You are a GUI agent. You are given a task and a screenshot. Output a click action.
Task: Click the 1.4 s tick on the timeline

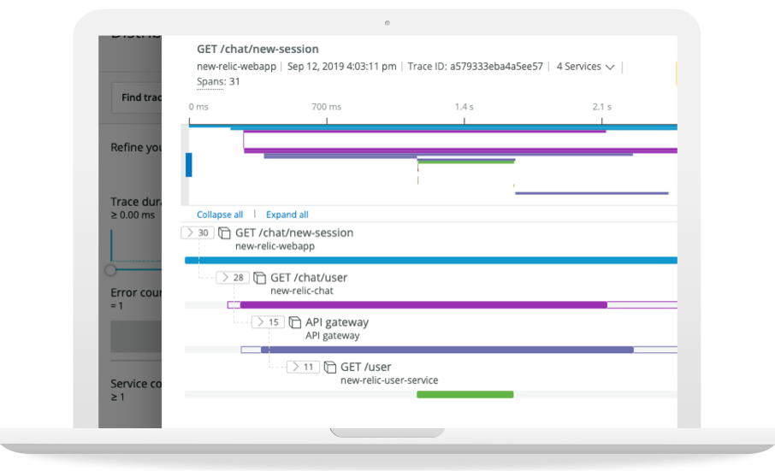pos(464,107)
